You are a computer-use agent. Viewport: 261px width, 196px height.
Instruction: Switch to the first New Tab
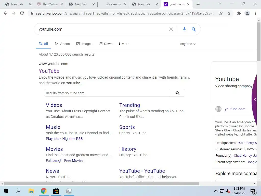tap(17, 4)
